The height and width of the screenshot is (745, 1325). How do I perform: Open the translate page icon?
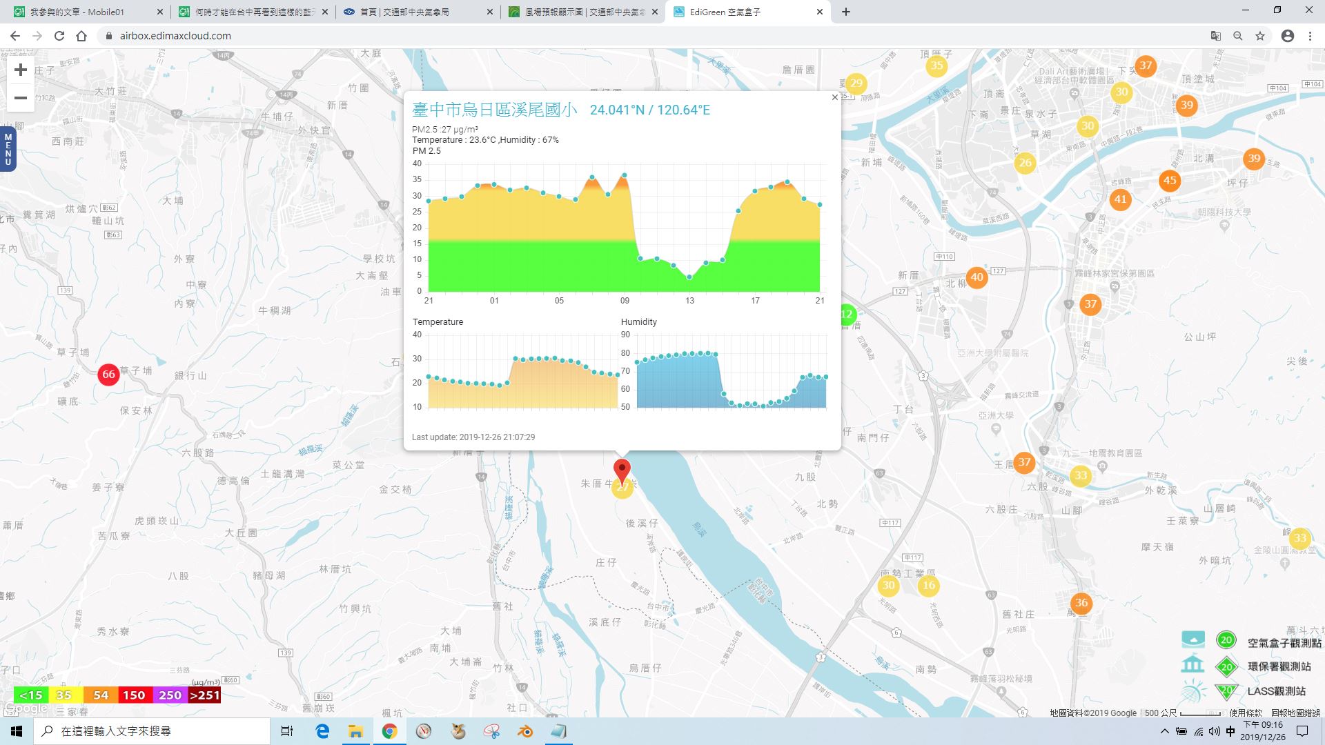click(1216, 36)
